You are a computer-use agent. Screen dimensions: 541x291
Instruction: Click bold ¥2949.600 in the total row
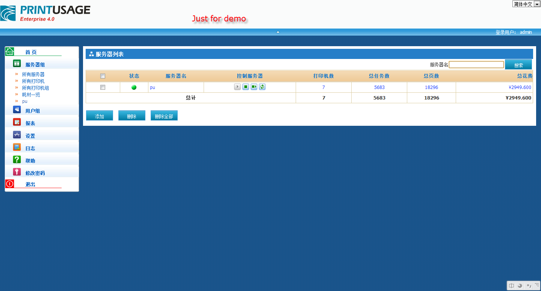pyautogui.click(x=518, y=98)
